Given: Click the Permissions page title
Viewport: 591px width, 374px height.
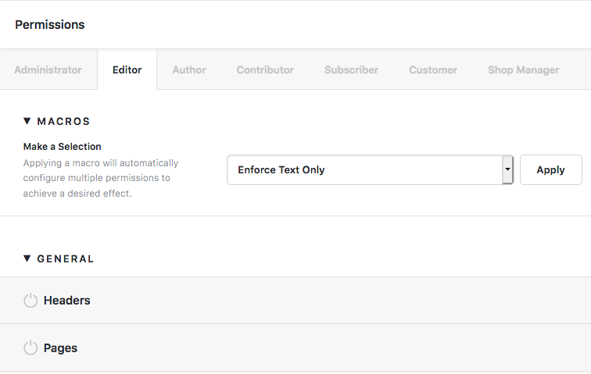Looking at the screenshot, I should click(50, 24).
